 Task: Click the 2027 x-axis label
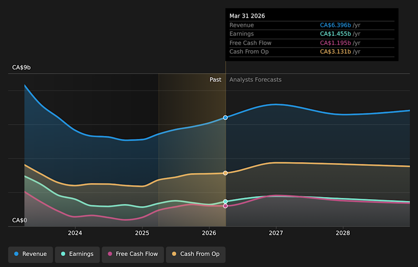click(x=276, y=233)
